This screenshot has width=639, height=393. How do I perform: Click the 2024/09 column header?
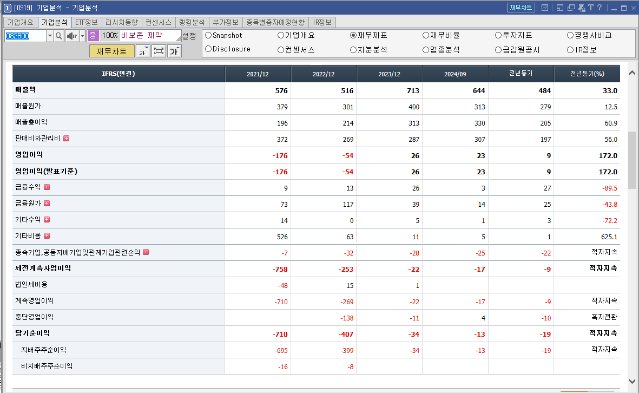coord(455,74)
